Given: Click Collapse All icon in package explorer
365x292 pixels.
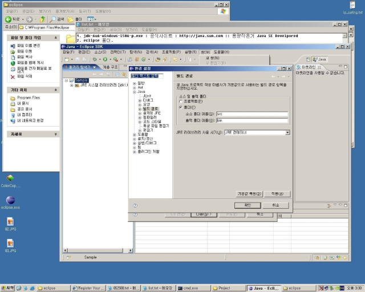Looking at the screenshot, I should point(117,75).
